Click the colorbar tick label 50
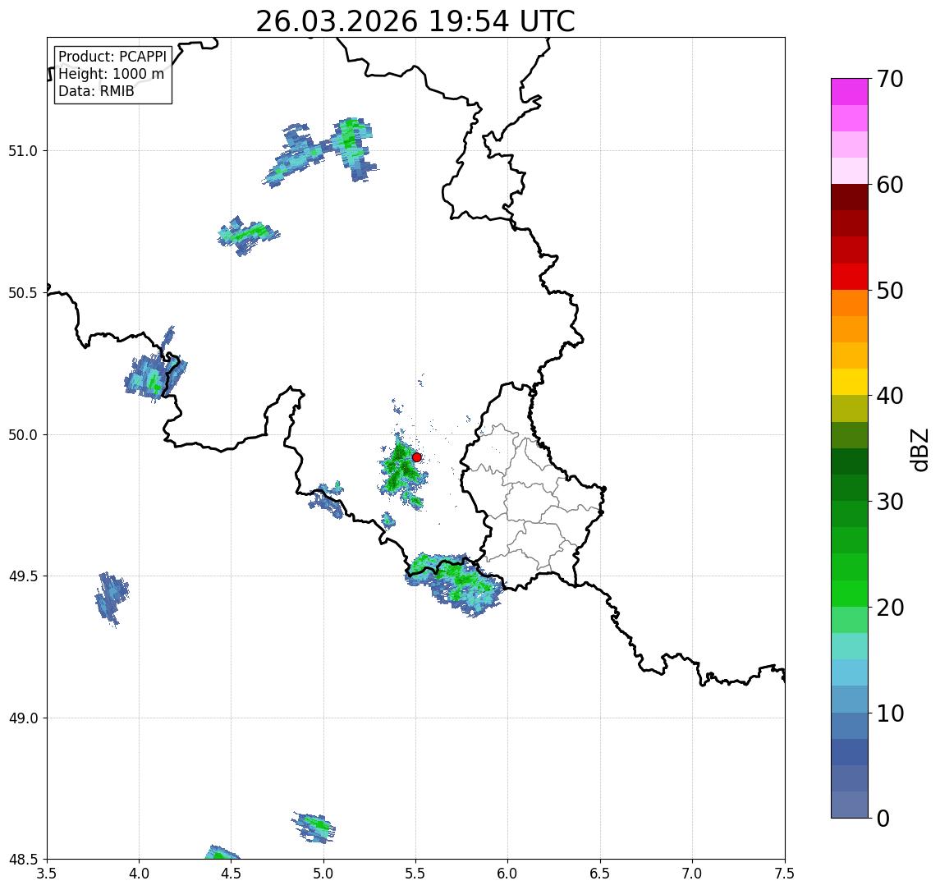The width and height of the screenshot is (940, 890). 889,291
